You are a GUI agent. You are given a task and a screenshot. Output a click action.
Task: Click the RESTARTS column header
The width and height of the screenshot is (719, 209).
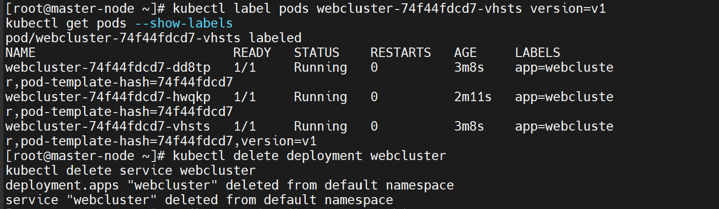click(400, 53)
